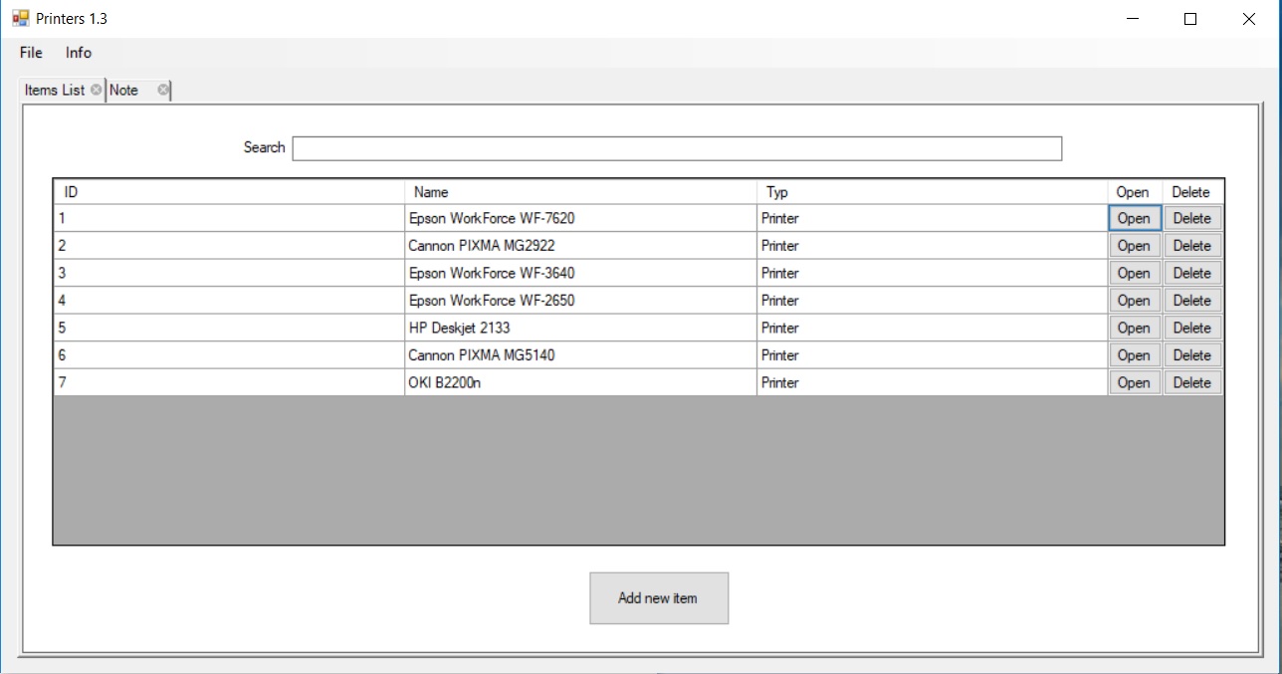Select the ID cell with value 4

(229, 301)
